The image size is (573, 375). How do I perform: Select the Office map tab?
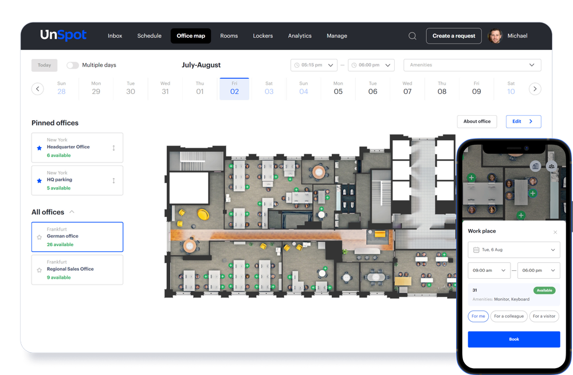(x=191, y=36)
